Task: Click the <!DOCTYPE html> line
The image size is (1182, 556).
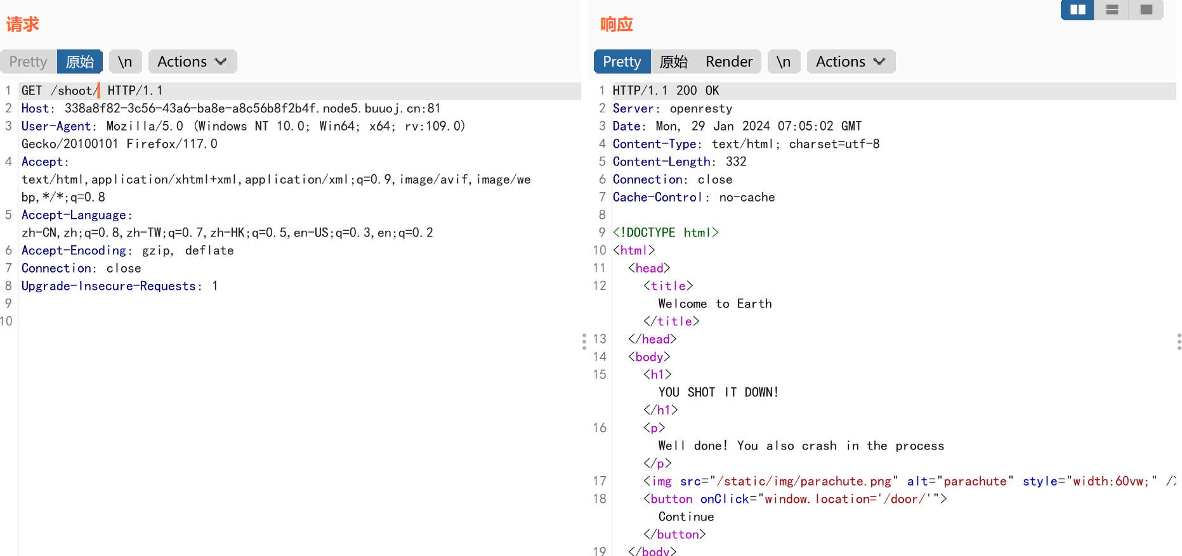Action: pyautogui.click(x=666, y=233)
